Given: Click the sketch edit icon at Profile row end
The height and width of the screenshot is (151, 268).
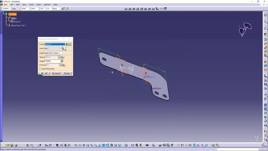Looking at the screenshot, I should 70,44.
